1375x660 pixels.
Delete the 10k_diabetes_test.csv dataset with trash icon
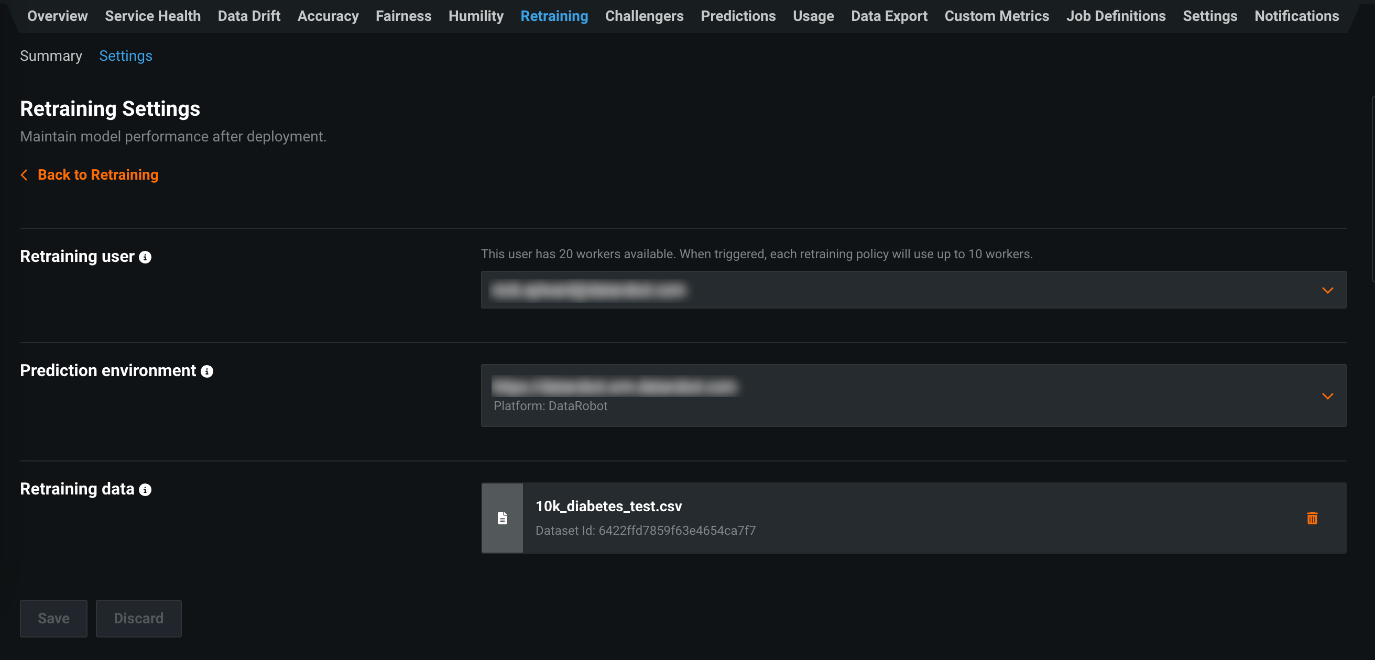tap(1312, 518)
